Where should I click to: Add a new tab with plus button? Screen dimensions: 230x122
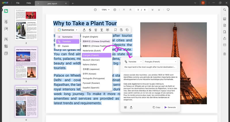tap(73, 3)
